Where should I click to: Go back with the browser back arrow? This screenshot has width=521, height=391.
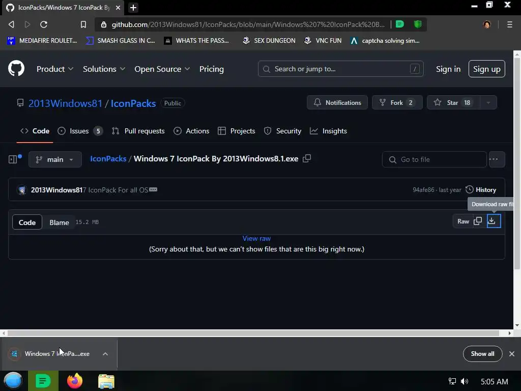(11, 24)
